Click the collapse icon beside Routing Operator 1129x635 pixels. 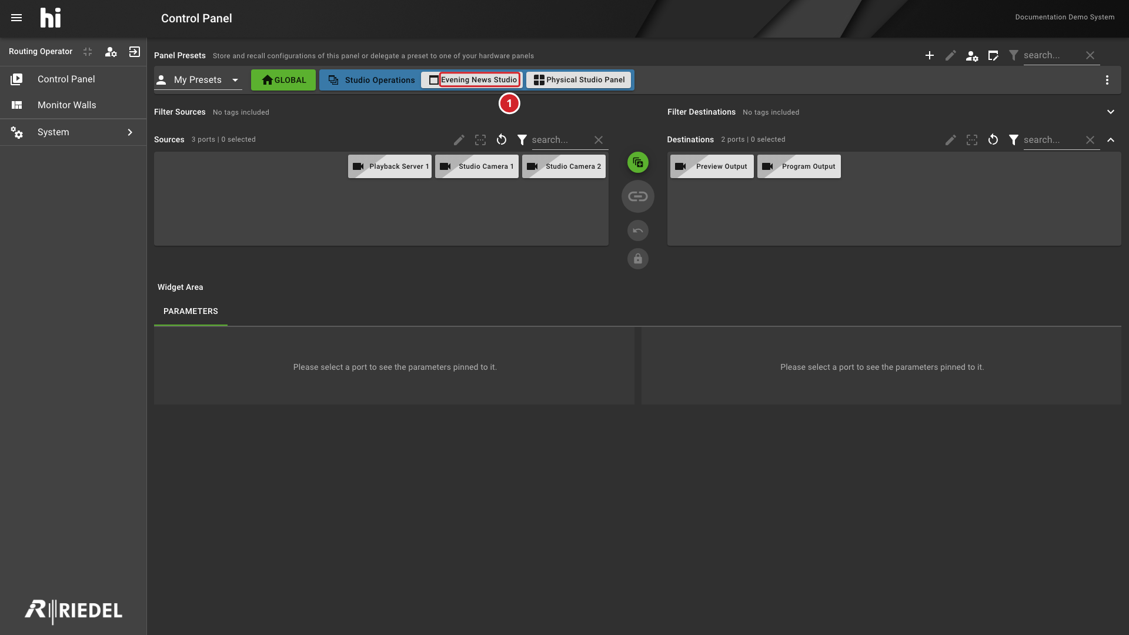(x=88, y=52)
